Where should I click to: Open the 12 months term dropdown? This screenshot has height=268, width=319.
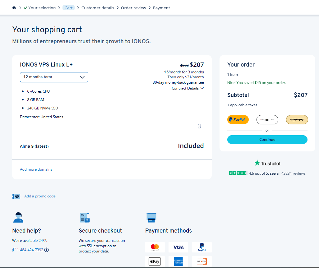coord(54,77)
